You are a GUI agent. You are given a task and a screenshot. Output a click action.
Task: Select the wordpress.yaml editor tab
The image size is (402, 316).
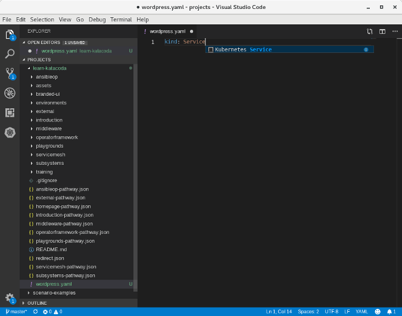click(x=167, y=31)
